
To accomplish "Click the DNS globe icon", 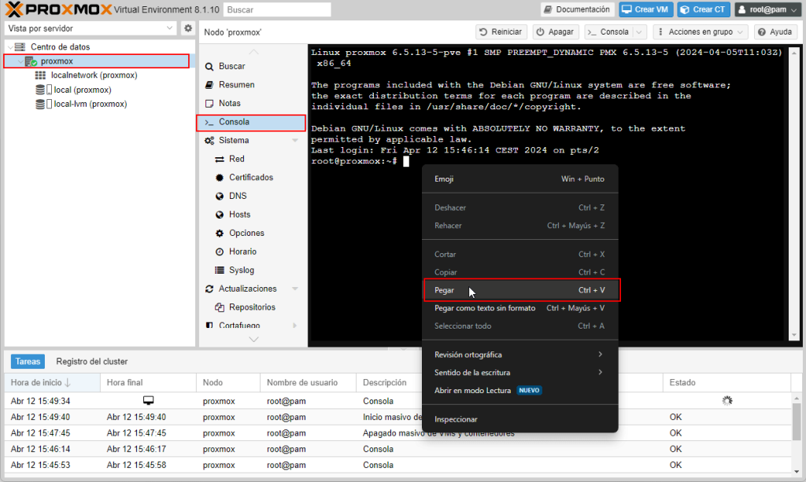I will [220, 196].
